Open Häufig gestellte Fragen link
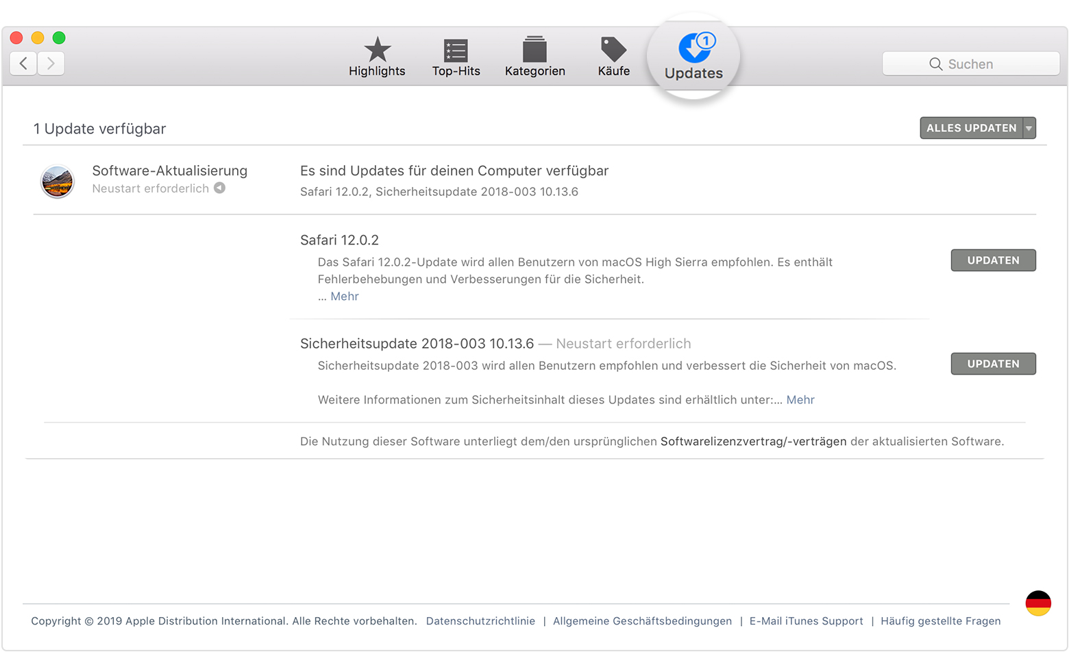This screenshot has width=1069, height=652. [940, 621]
